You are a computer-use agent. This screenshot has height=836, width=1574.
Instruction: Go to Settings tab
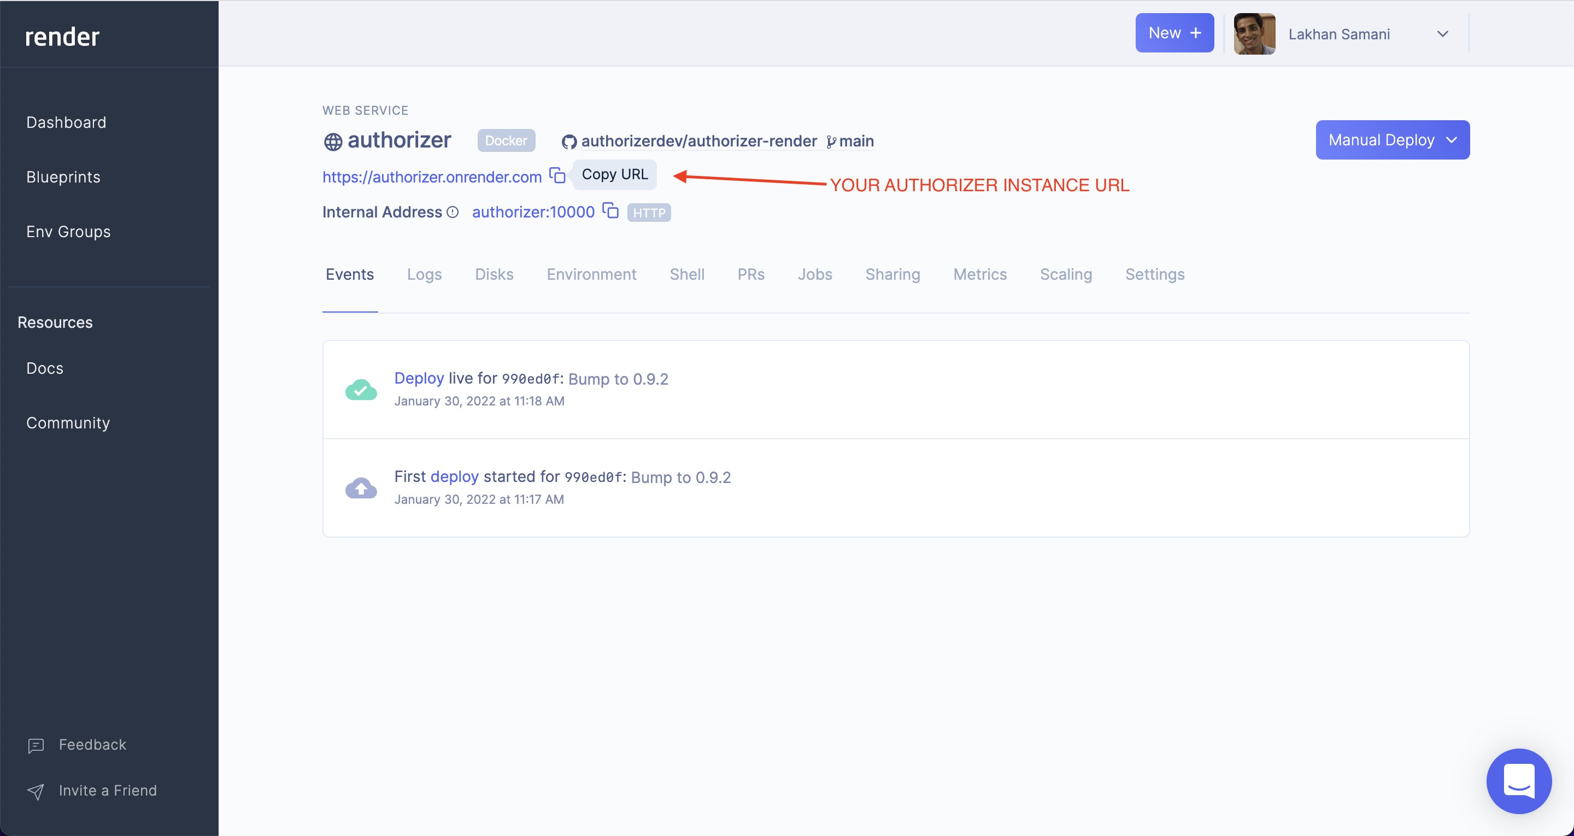(x=1154, y=274)
